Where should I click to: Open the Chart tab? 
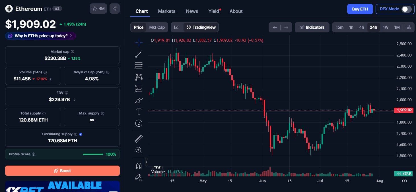pyautogui.click(x=142, y=11)
